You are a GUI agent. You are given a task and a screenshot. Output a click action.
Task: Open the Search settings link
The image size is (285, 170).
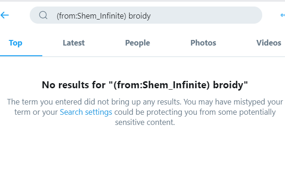86,112
